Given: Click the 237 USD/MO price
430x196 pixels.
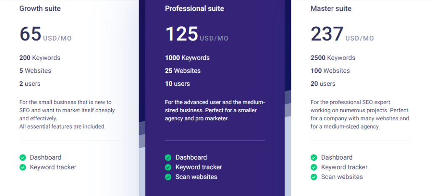Looking at the screenshot, I should (342, 34).
